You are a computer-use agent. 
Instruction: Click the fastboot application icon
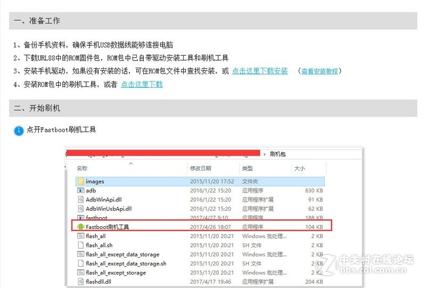point(81,218)
